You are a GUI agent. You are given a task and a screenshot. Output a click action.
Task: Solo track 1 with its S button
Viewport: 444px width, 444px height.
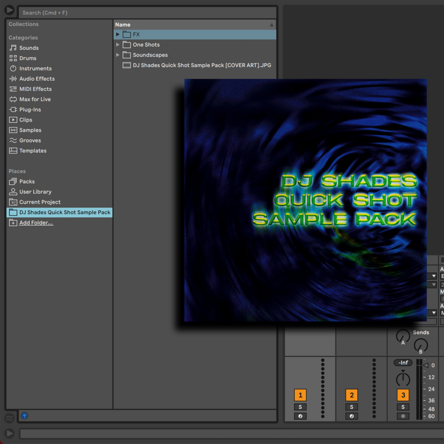(300, 407)
